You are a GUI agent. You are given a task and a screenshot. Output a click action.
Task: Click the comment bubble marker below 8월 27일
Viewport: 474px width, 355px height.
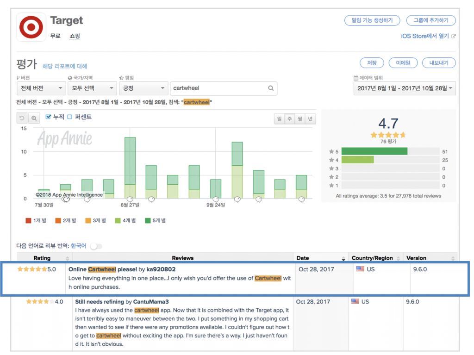[130, 199]
